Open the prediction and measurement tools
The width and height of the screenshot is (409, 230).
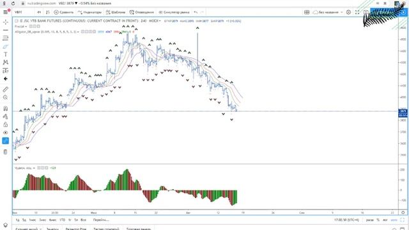pyautogui.click(x=5, y=70)
